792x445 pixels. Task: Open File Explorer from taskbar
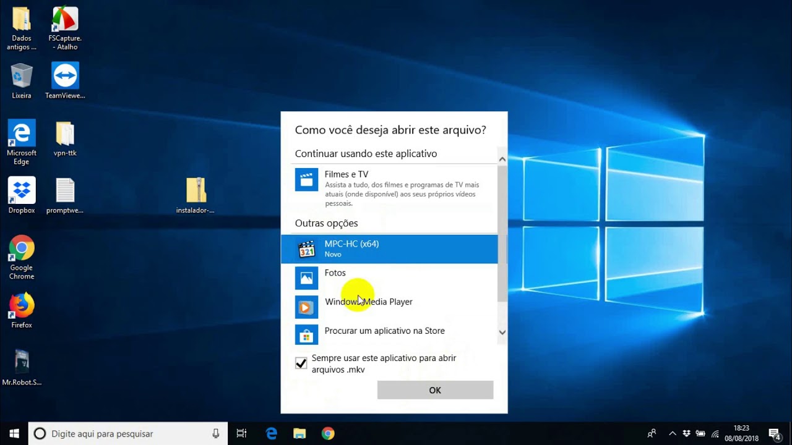(x=299, y=433)
